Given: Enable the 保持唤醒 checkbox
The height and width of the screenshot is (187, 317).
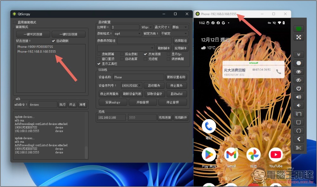Looking at the screenshot, I should 168,59.
